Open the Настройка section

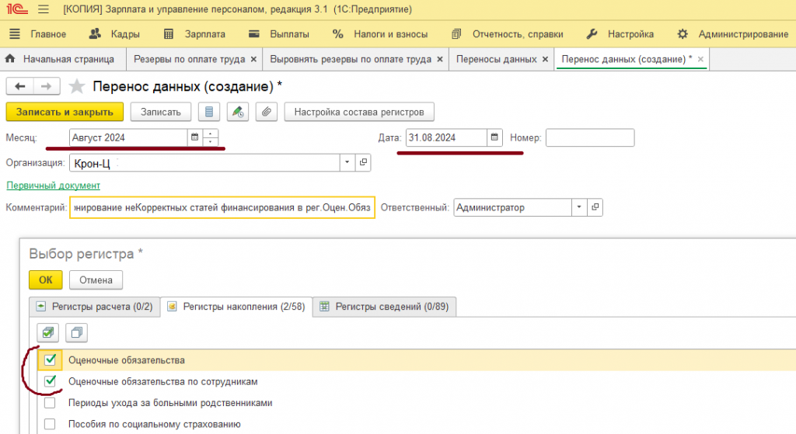(x=630, y=34)
